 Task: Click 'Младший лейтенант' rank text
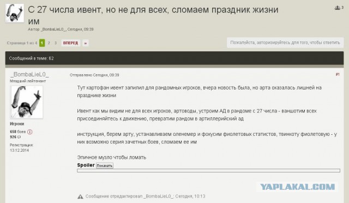pos(28,81)
